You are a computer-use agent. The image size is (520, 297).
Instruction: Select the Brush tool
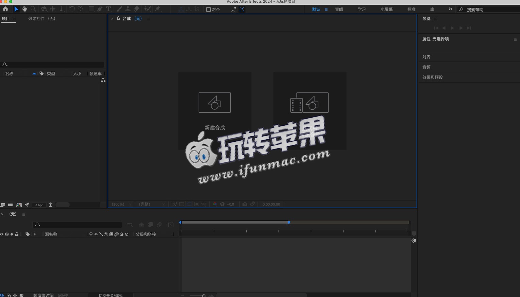[x=119, y=9]
